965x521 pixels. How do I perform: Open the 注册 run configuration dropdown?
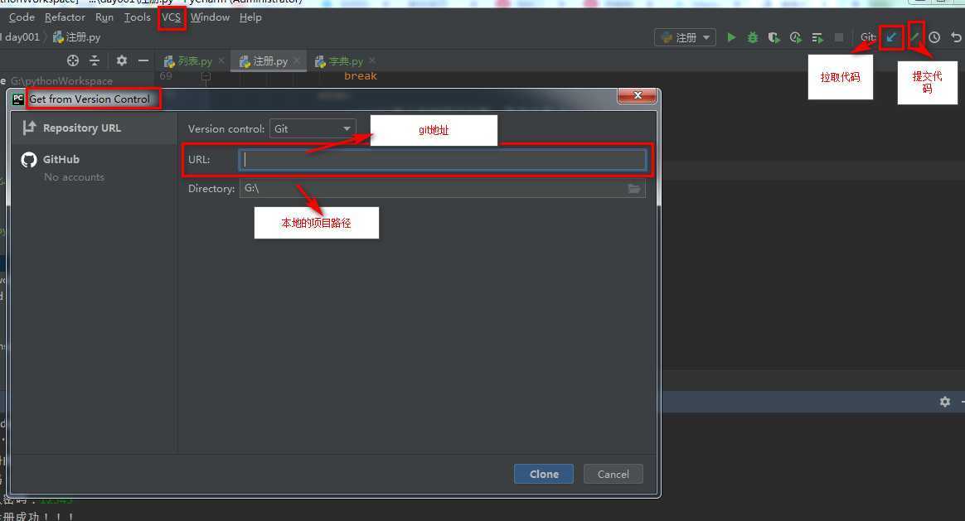click(x=684, y=37)
